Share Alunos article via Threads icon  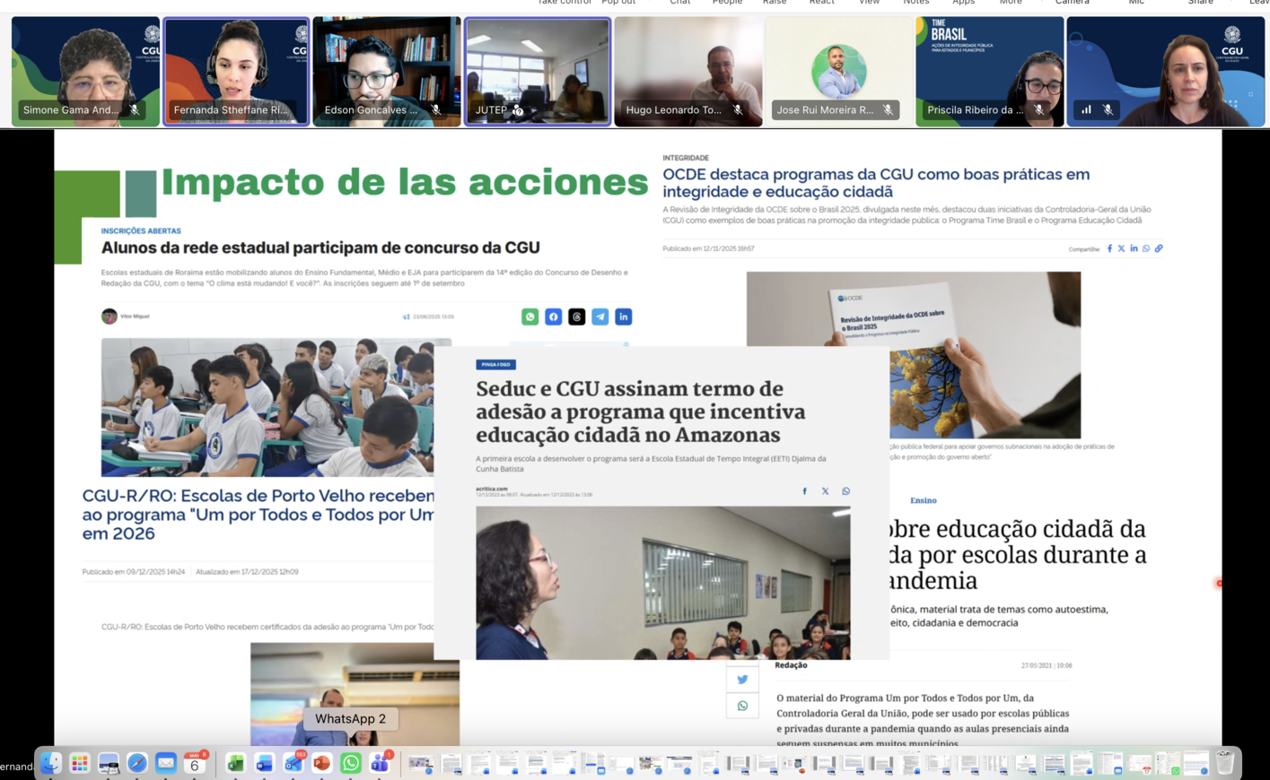click(x=577, y=316)
